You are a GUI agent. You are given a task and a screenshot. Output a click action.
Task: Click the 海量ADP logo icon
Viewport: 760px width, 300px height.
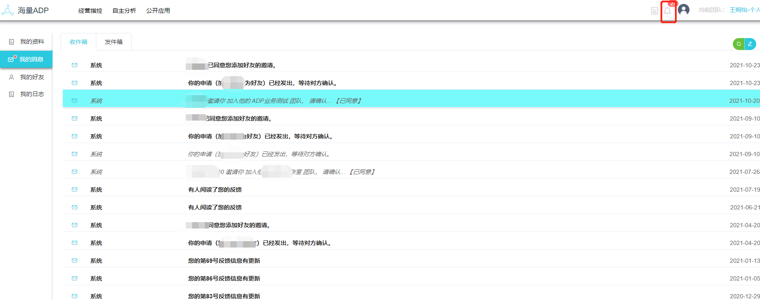click(8, 10)
